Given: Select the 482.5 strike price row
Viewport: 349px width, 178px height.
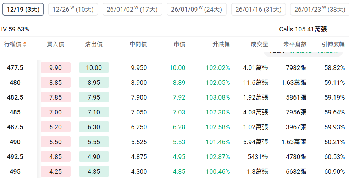Looking at the screenshot, I should click(15, 97).
